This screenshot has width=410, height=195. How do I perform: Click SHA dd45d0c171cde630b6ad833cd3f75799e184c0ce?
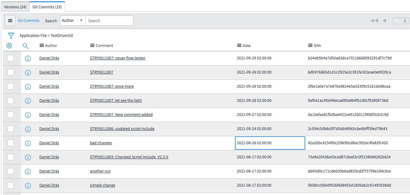(x=349, y=171)
